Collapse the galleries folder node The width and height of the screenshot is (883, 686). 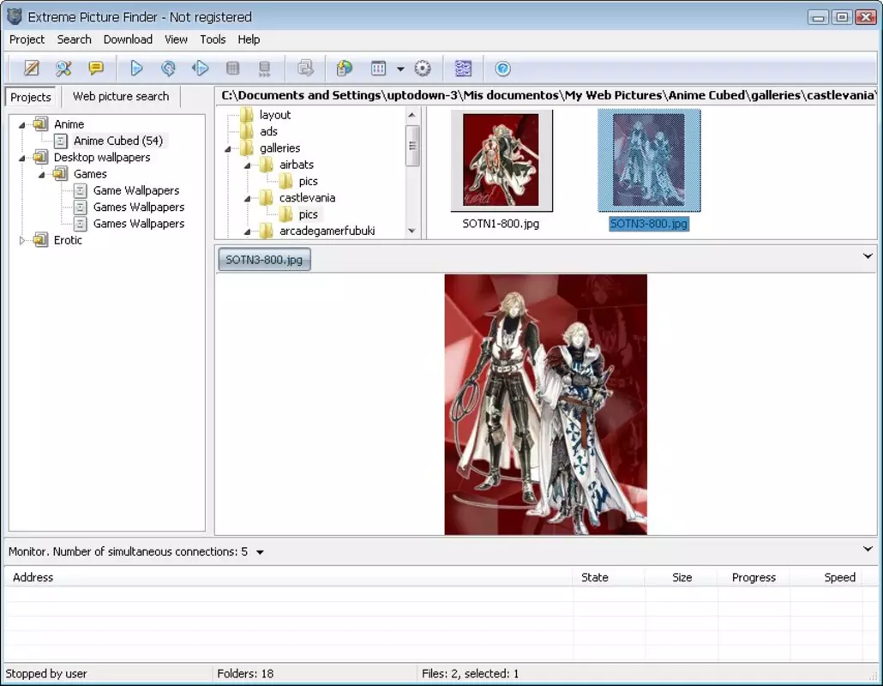(228, 148)
